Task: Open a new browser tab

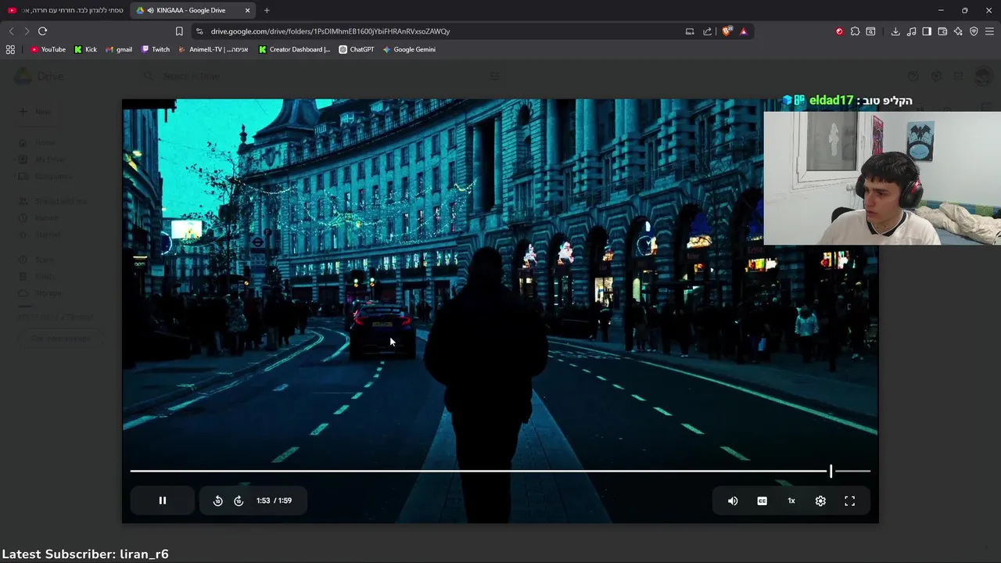Action: 267,10
